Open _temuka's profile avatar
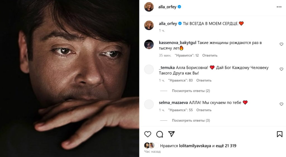This screenshot has width=286, height=157. [x=149, y=69]
